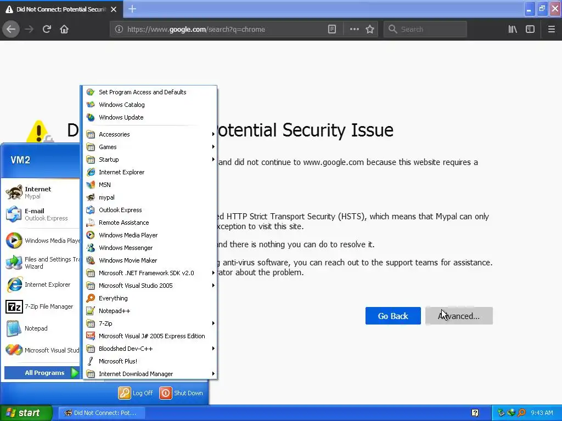The image size is (562, 421).
Task: Open Notepad from Start menu
Action: [x=42, y=328]
